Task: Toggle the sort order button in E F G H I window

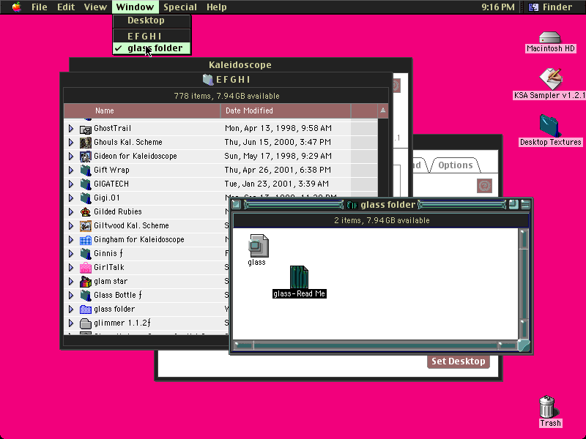Action: click(382, 110)
